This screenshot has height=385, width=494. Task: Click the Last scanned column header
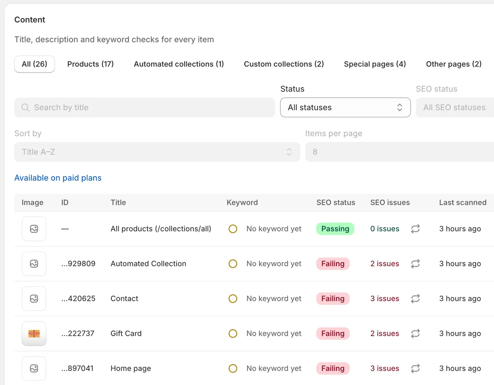463,203
